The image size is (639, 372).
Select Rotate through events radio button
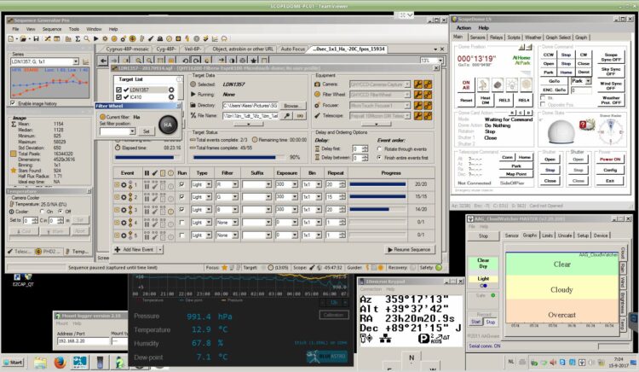click(379, 148)
